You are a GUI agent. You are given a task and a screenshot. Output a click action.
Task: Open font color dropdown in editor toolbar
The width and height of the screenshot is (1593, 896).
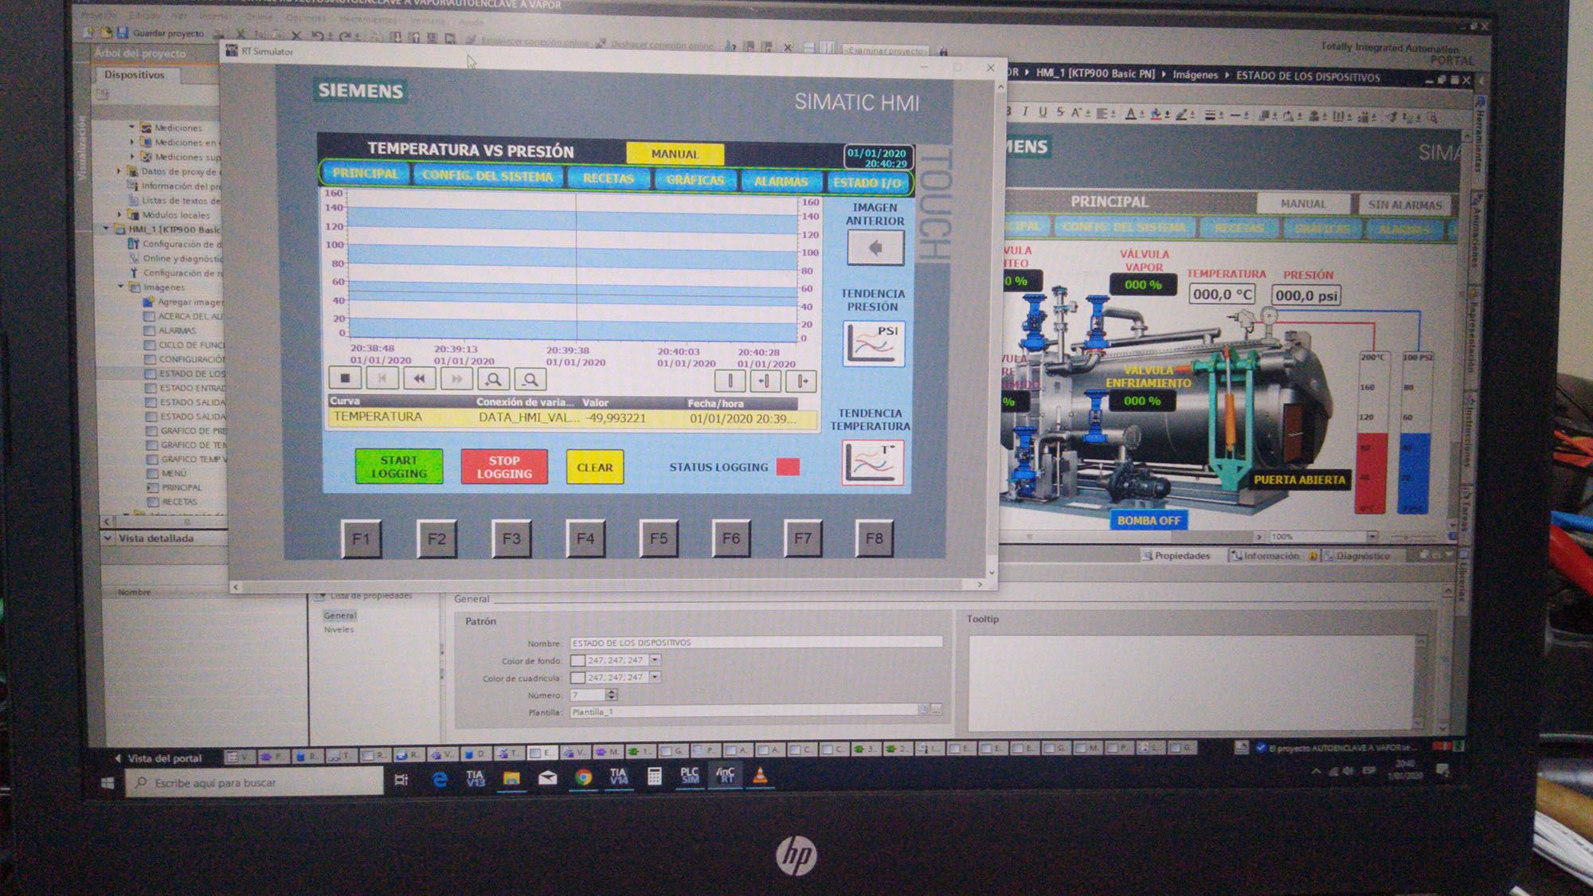click(x=1141, y=114)
